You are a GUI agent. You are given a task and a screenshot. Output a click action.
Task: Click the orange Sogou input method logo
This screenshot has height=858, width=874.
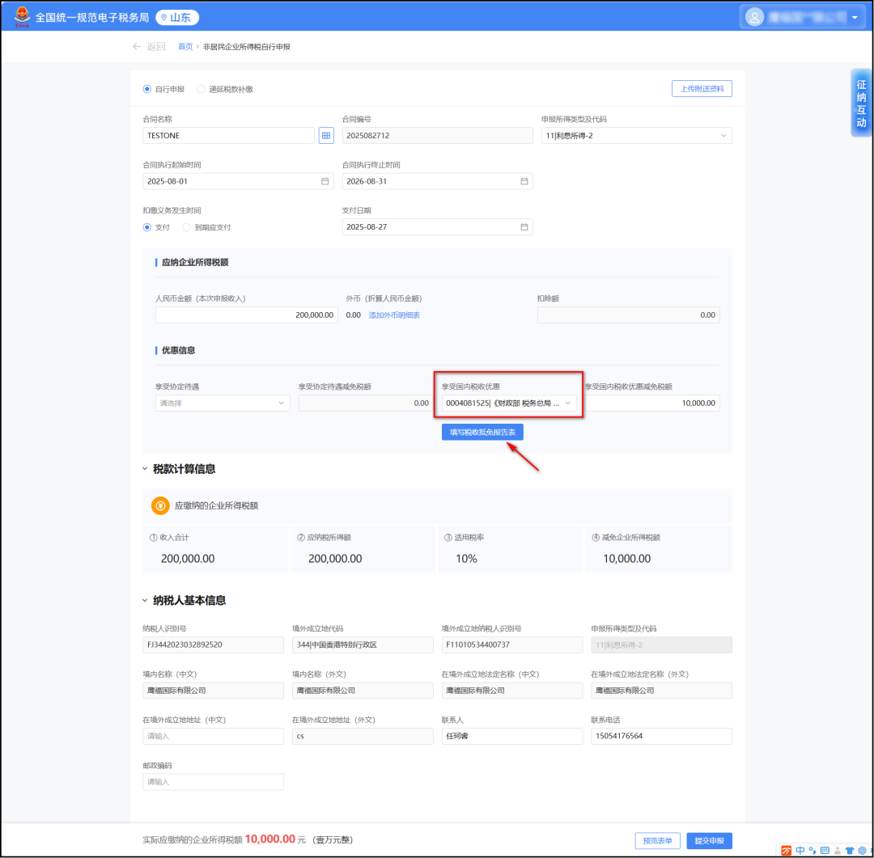787,851
